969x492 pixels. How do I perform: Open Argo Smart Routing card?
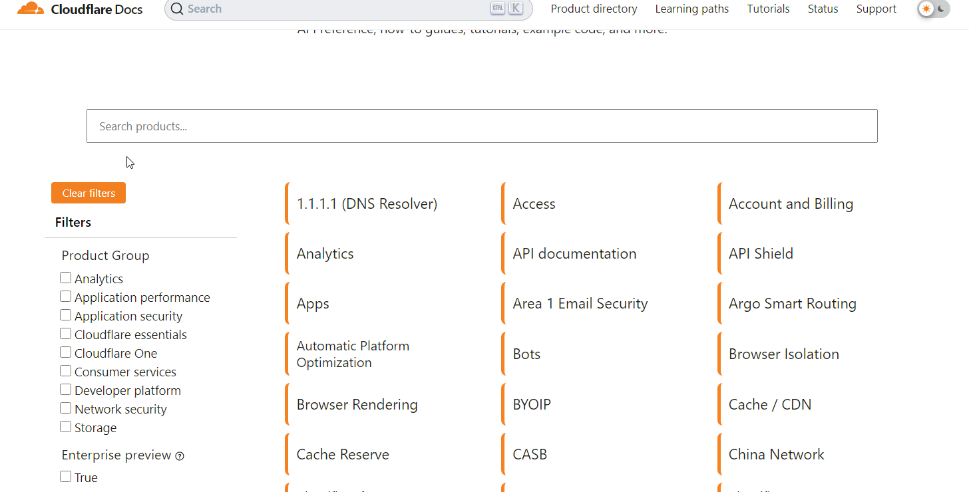820,303
